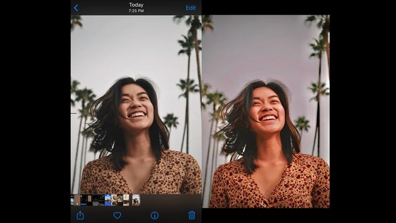
Task: Open the share sheet icon
Action: (80, 215)
